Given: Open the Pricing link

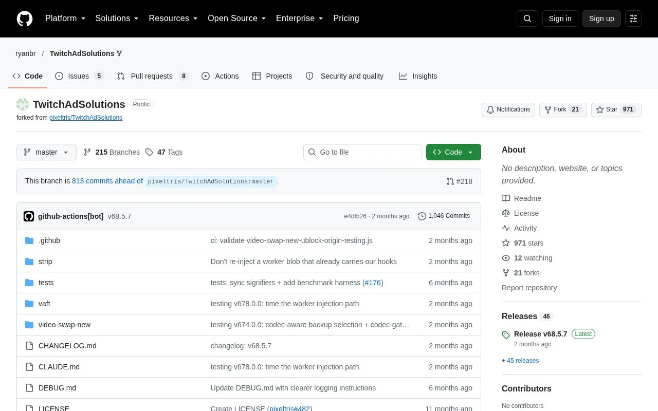Looking at the screenshot, I should coord(346,18).
